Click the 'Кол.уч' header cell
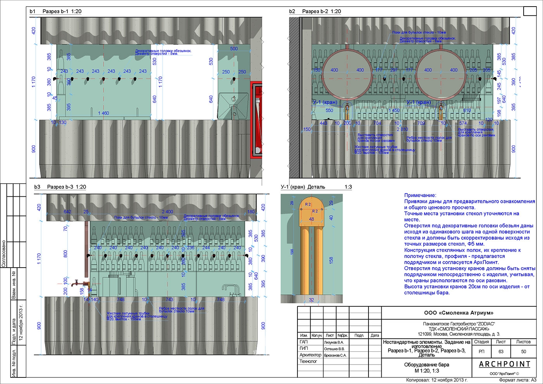The height and width of the screenshot is (384, 543). tap(317, 336)
